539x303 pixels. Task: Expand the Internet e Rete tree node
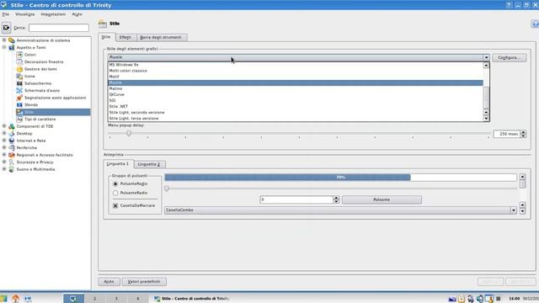click(x=4, y=141)
